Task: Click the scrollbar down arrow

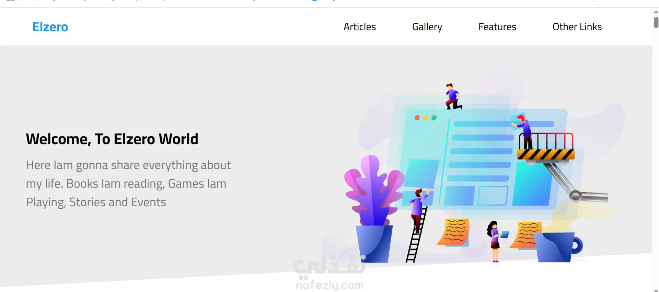Action: click(656, 291)
